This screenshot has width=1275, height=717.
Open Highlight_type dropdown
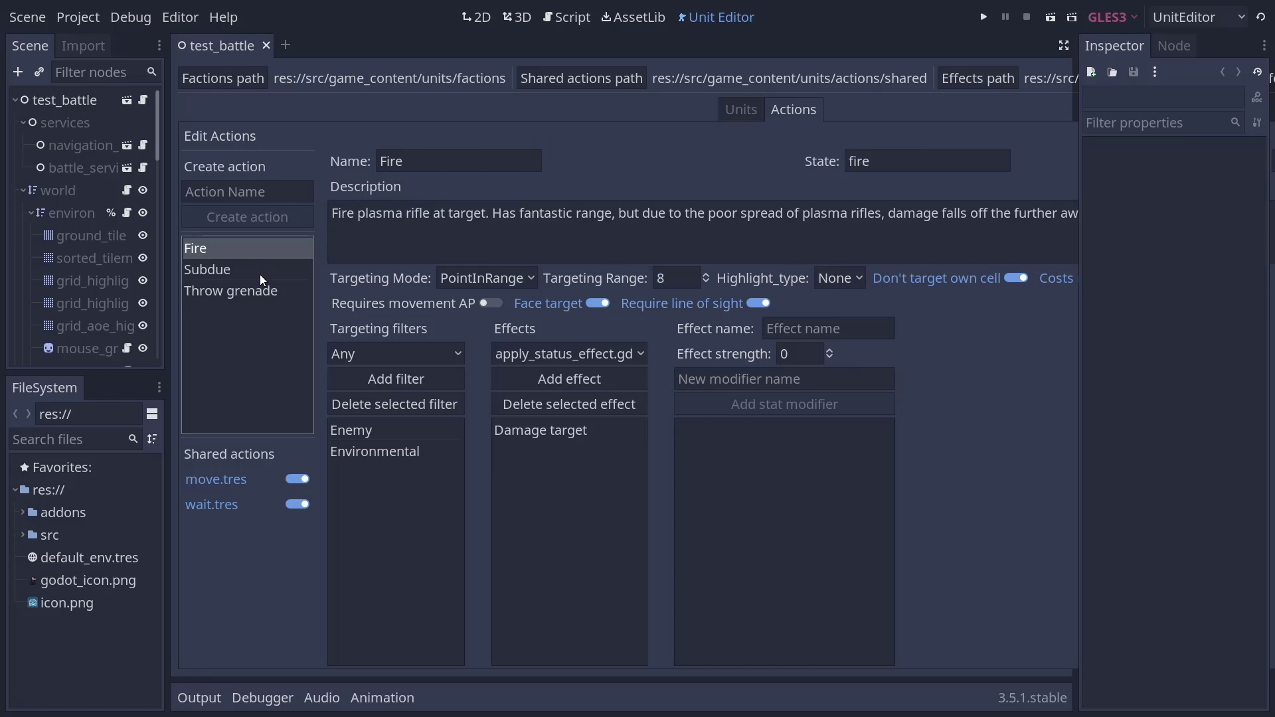[840, 278]
